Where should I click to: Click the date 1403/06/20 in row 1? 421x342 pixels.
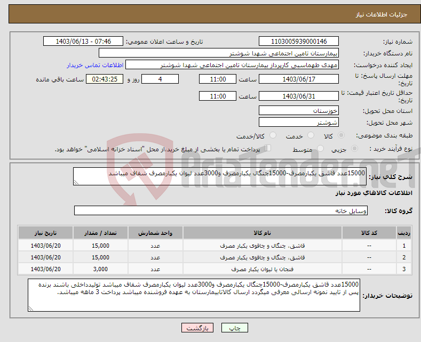click(x=46, y=246)
